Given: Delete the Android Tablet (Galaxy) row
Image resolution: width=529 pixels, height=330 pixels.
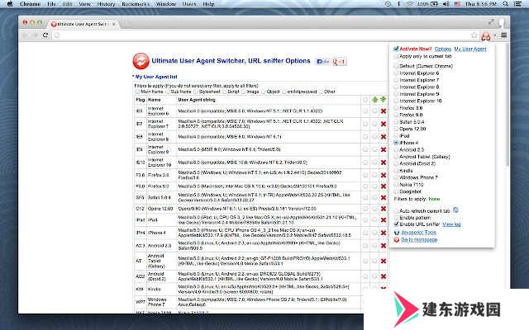Looking at the screenshot, I should pos(384,261).
